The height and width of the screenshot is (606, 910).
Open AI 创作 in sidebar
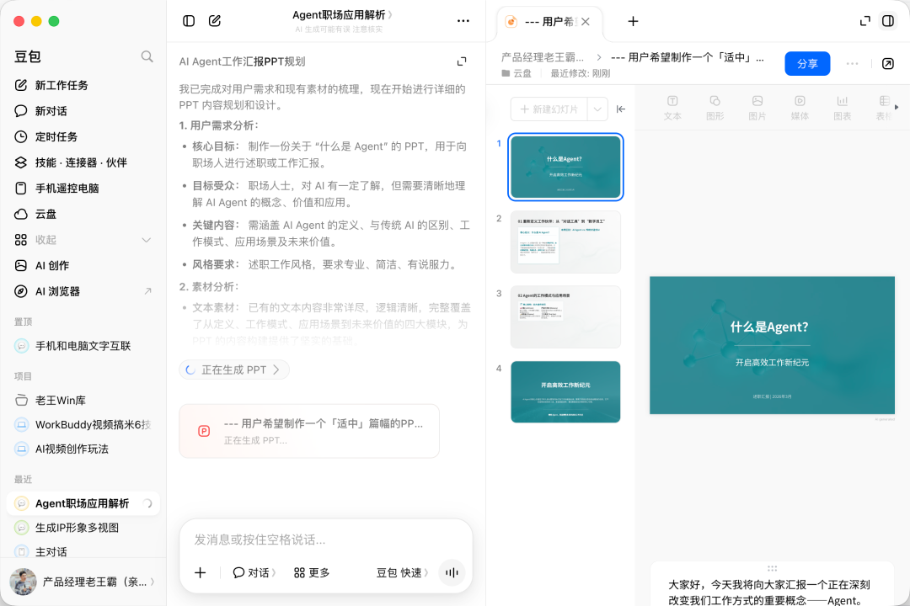(x=83, y=266)
